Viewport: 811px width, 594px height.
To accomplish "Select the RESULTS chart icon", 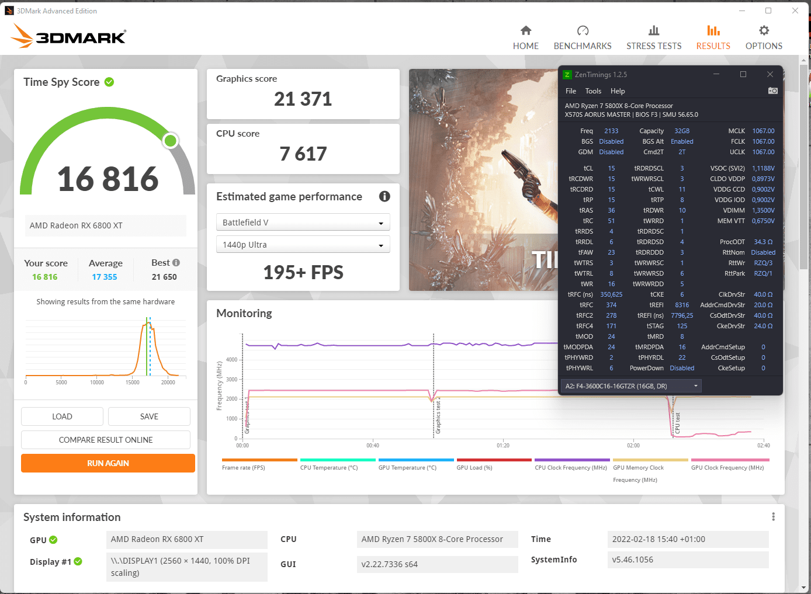I will tap(713, 30).
